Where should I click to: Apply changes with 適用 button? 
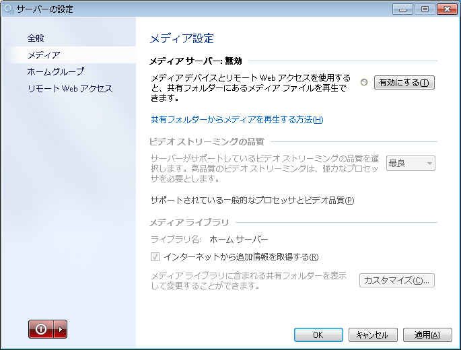pyautogui.click(x=427, y=335)
